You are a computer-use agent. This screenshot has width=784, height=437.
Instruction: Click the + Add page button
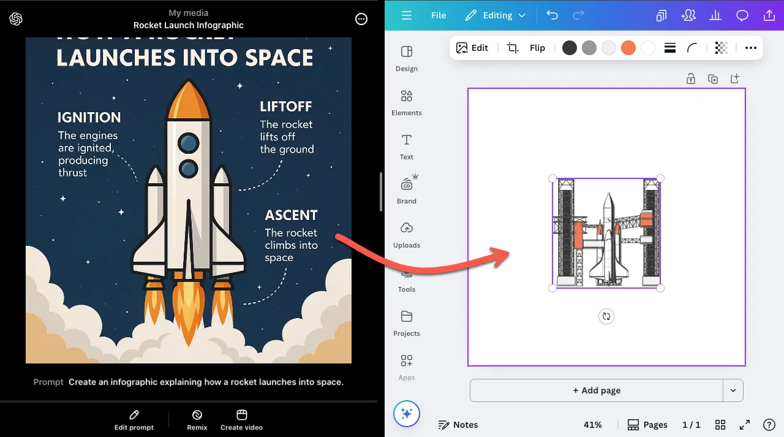click(x=597, y=390)
